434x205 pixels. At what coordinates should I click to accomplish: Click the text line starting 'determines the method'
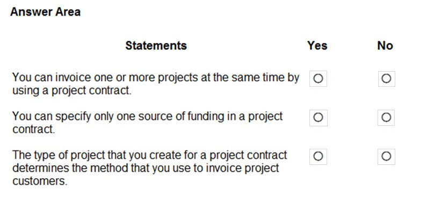click(146, 168)
